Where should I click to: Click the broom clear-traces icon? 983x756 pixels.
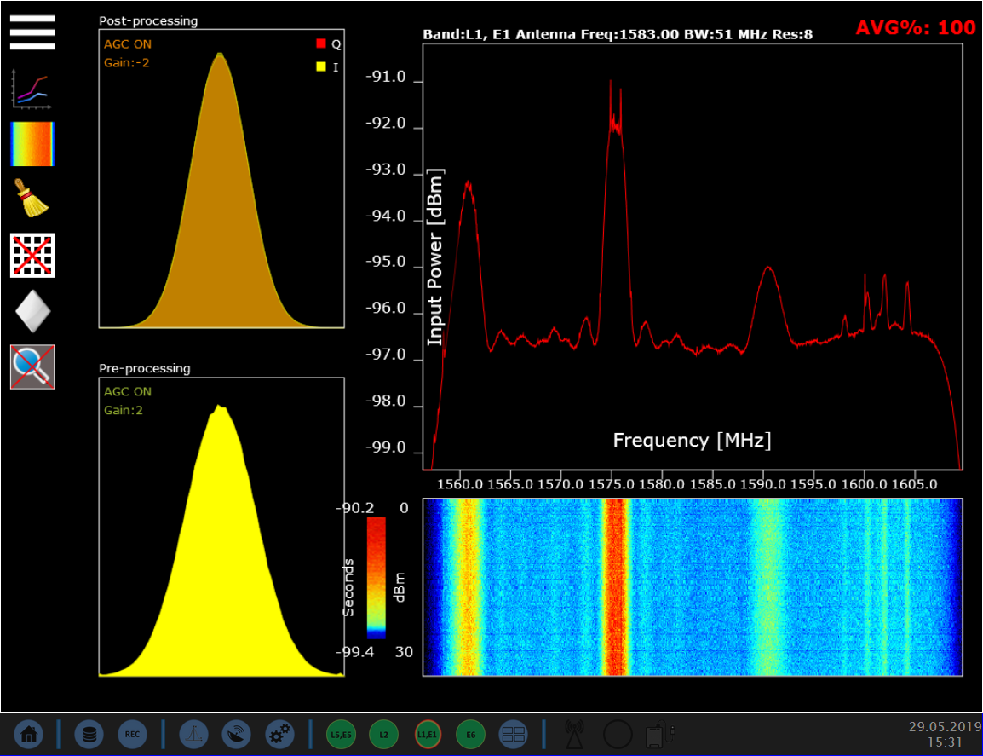pos(32,199)
